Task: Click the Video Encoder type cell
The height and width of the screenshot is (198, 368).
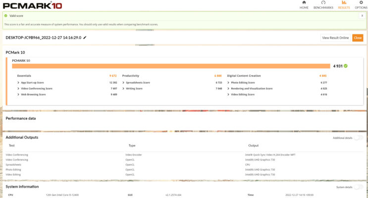Action: click(x=134, y=155)
